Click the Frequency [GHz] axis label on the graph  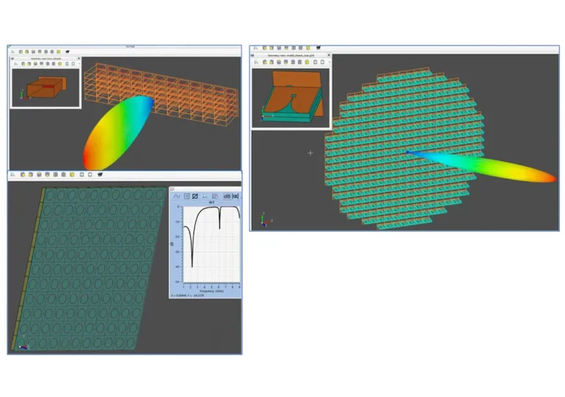(x=212, y=291)
